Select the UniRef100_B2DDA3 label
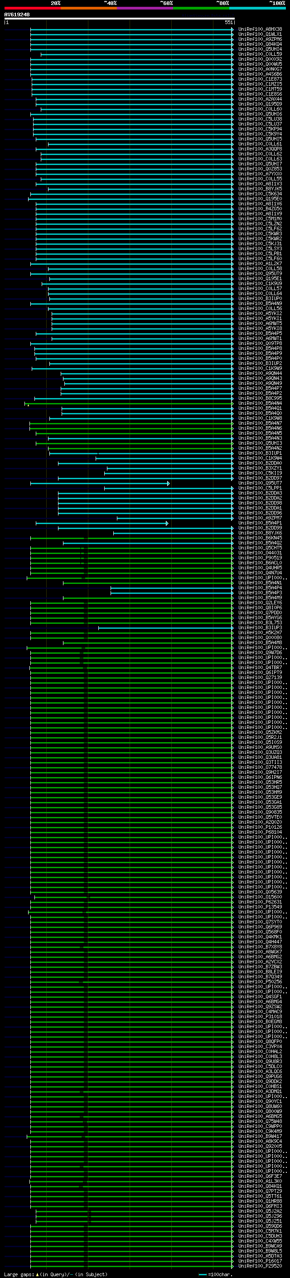 click(260, 493)
